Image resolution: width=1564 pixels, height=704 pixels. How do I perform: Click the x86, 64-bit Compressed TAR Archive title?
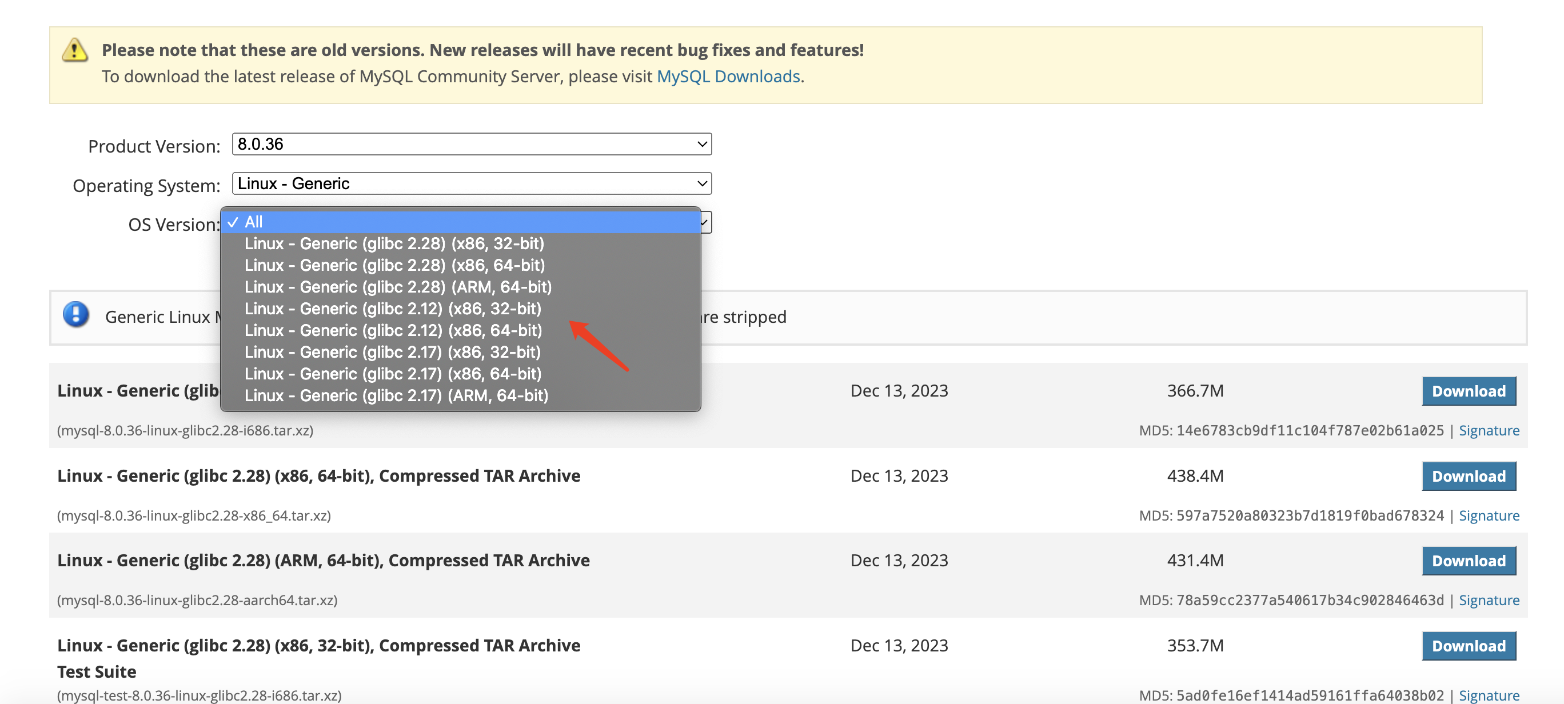pos(319,476)
